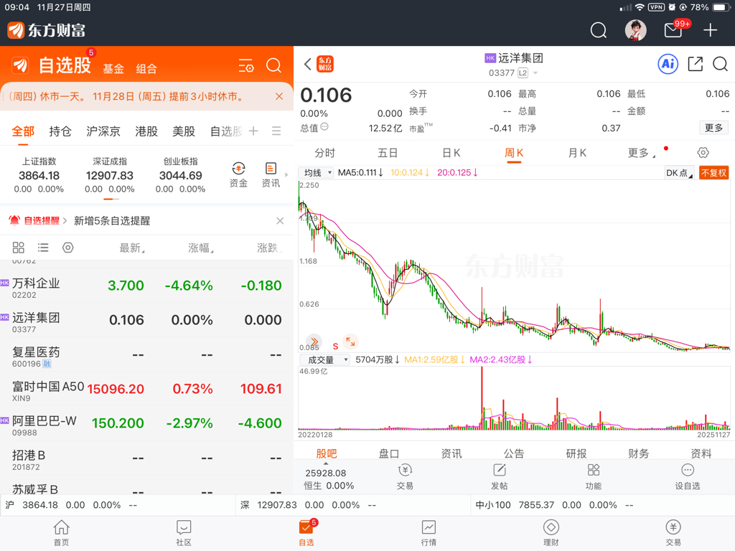735x551 pixels.
Task: Open the 交易 trade action icon
Action: click(x=405, y=476)
